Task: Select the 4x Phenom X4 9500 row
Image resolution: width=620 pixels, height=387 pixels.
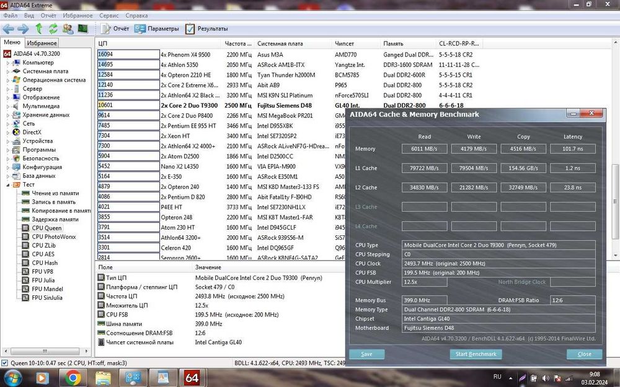Action: (x=290, y=54)
